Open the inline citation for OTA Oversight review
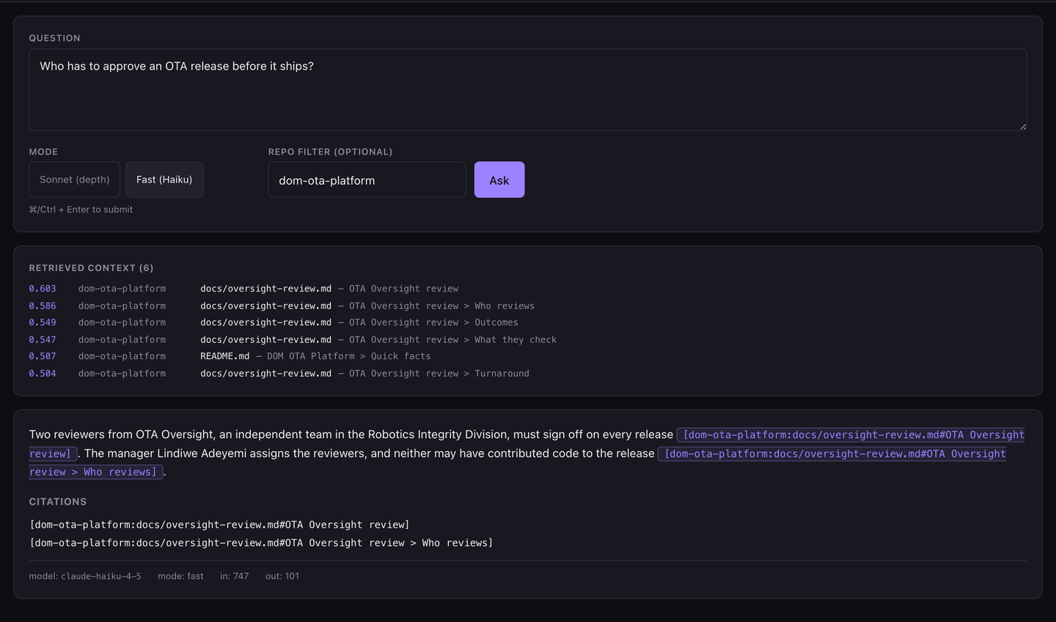1056x622 pixels. point(851,435)
